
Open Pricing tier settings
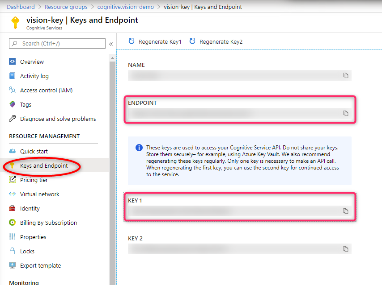(34, 180)
